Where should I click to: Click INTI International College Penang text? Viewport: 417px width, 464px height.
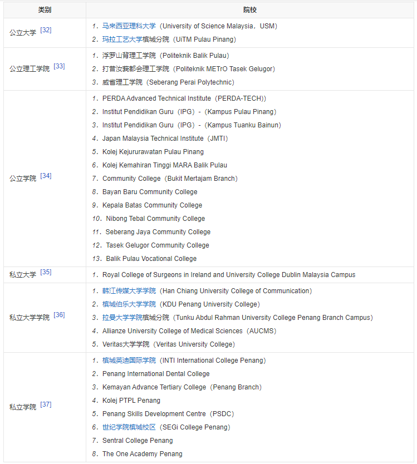point(213,361)
